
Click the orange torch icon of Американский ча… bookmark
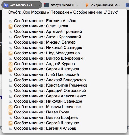(x=87, y=5)
